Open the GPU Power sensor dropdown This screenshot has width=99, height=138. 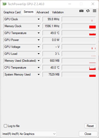39,40
